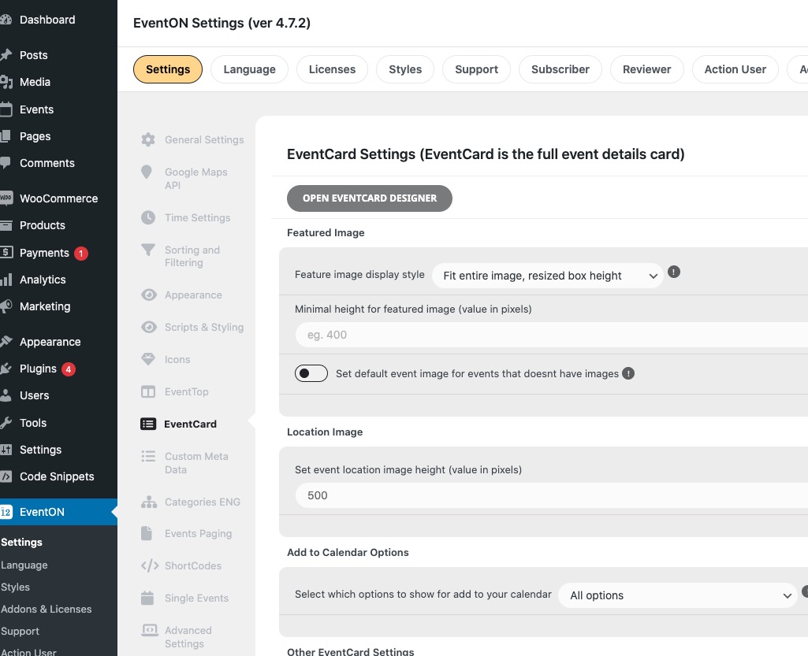Switch to the Support tab

(477, 69)
